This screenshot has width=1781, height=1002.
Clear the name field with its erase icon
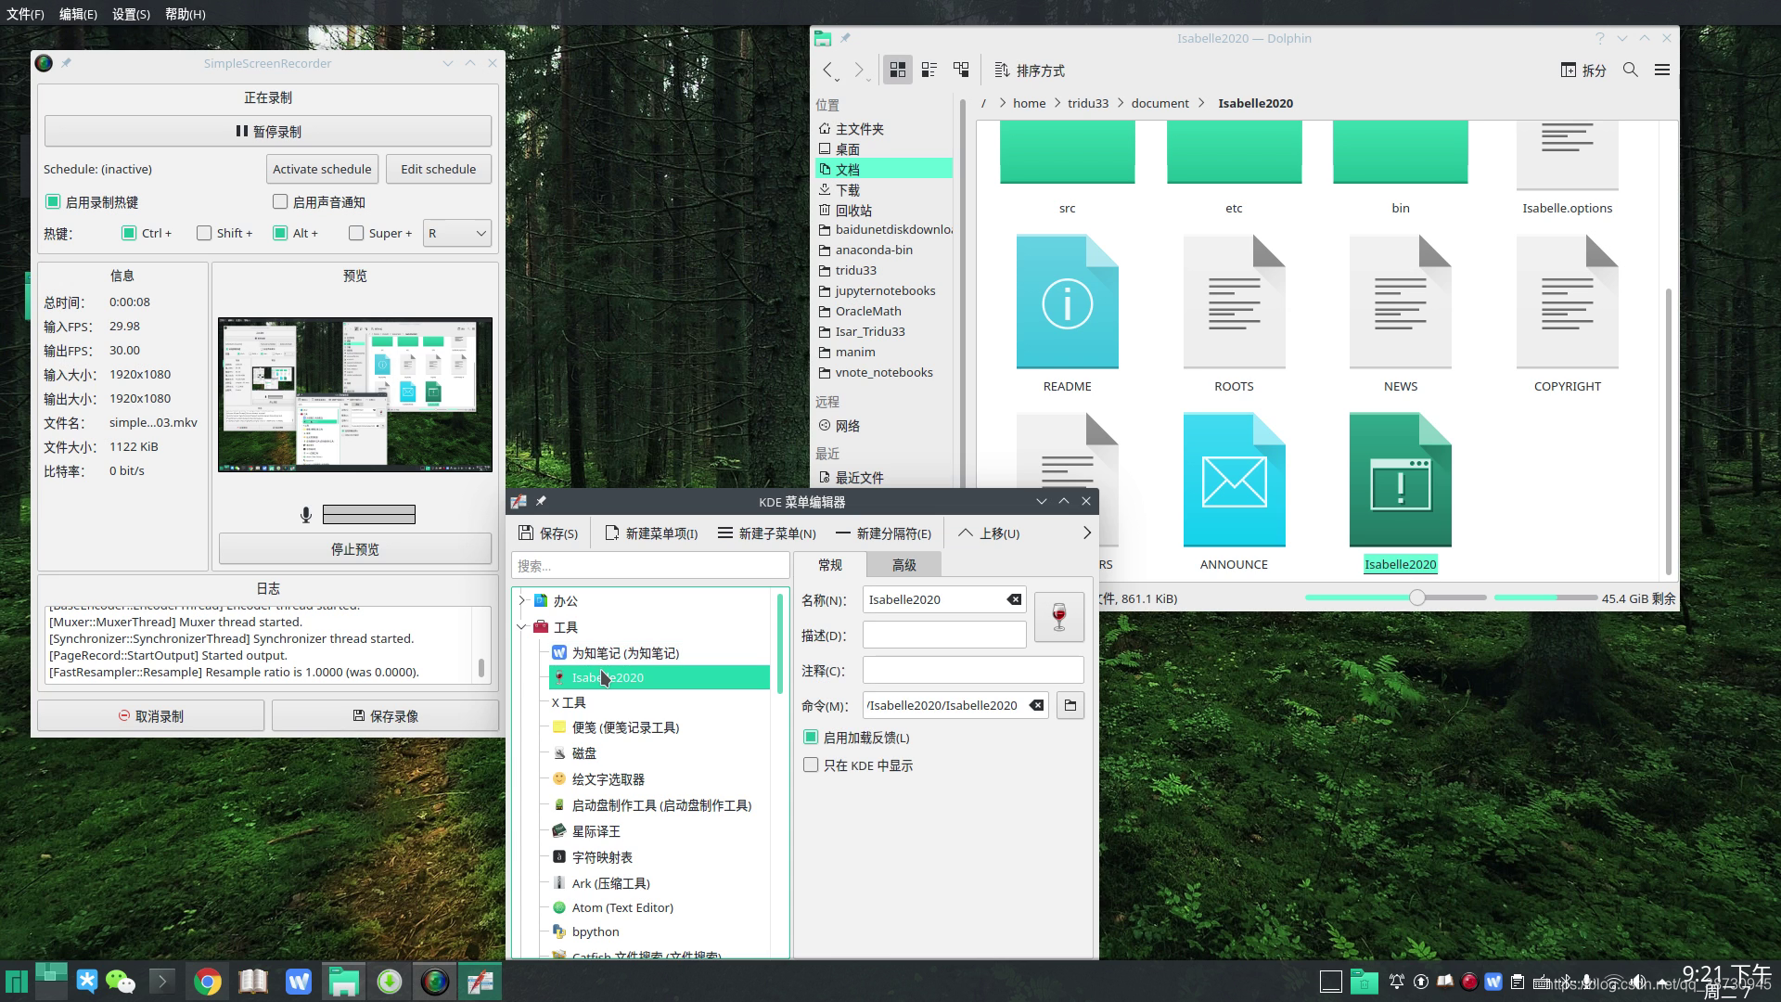pos(1014,600)
